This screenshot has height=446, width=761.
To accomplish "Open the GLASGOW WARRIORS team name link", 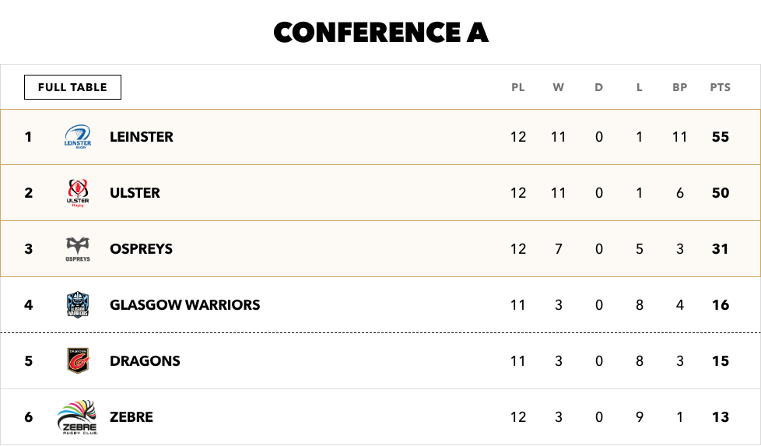I will pyautogui.click(x=185, y=305).
